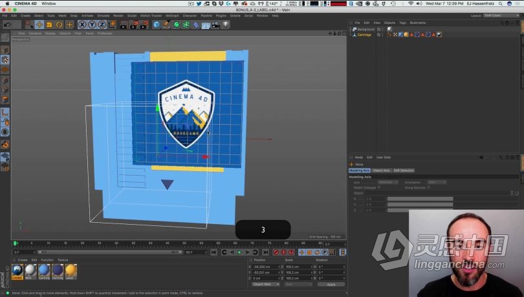The width and height of the screenshot is (524, 297).
Task: Click the timeline range preview slider bar
Action: 109,252
